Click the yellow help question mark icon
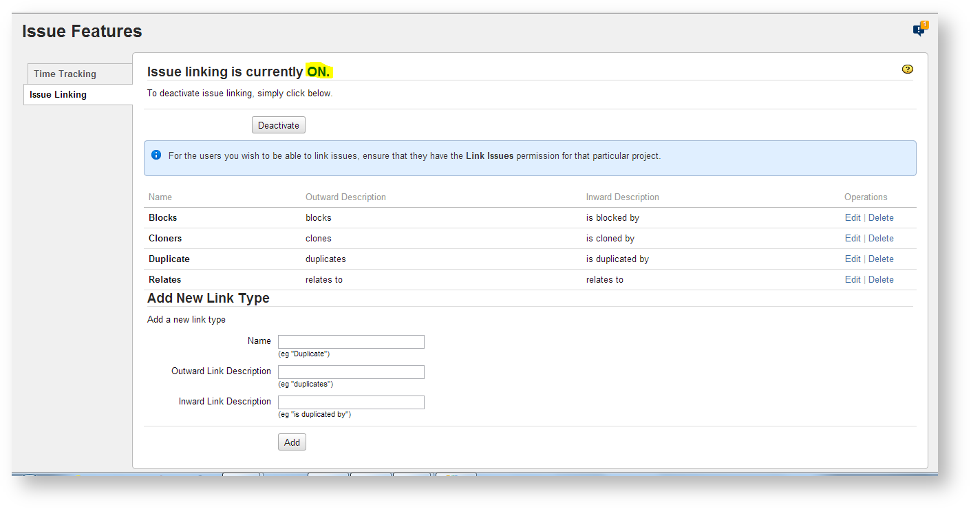This screenshot has width=971, height=509. [x=907, y=69]
